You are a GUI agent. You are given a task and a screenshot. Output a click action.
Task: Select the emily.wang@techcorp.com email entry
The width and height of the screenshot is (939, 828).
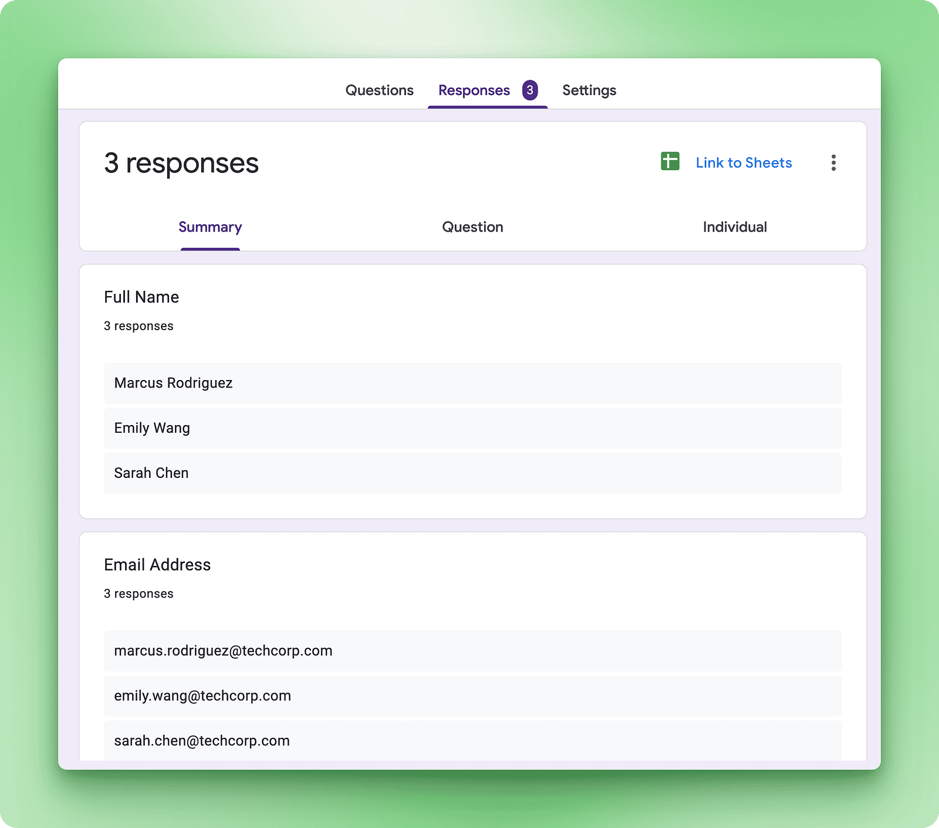[202, 696]
